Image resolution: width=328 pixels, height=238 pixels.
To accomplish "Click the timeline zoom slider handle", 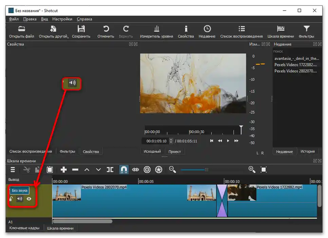I will pos(206,170).
